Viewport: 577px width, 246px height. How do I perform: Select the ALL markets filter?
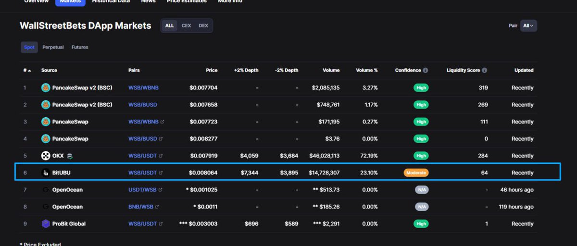pos(169,25)
